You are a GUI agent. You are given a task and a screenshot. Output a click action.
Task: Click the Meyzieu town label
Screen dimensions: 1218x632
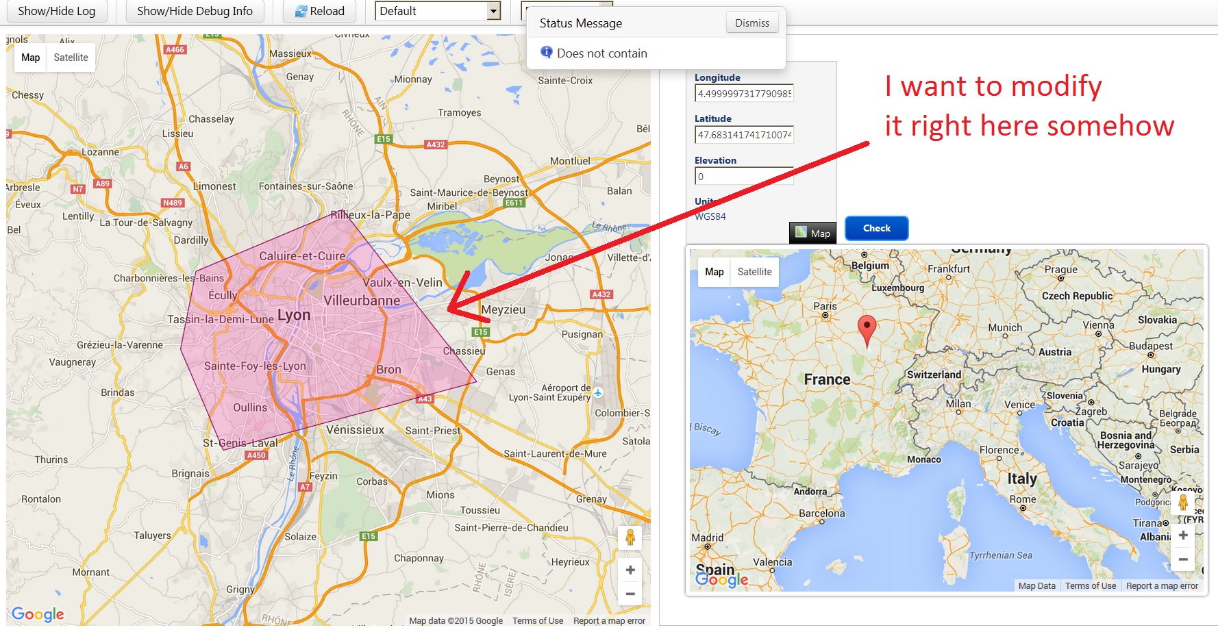pyautogui.click(x=504, y=309)
